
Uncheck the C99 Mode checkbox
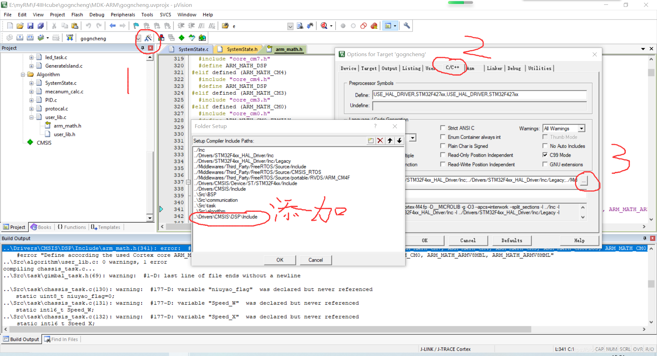point(545,155)
